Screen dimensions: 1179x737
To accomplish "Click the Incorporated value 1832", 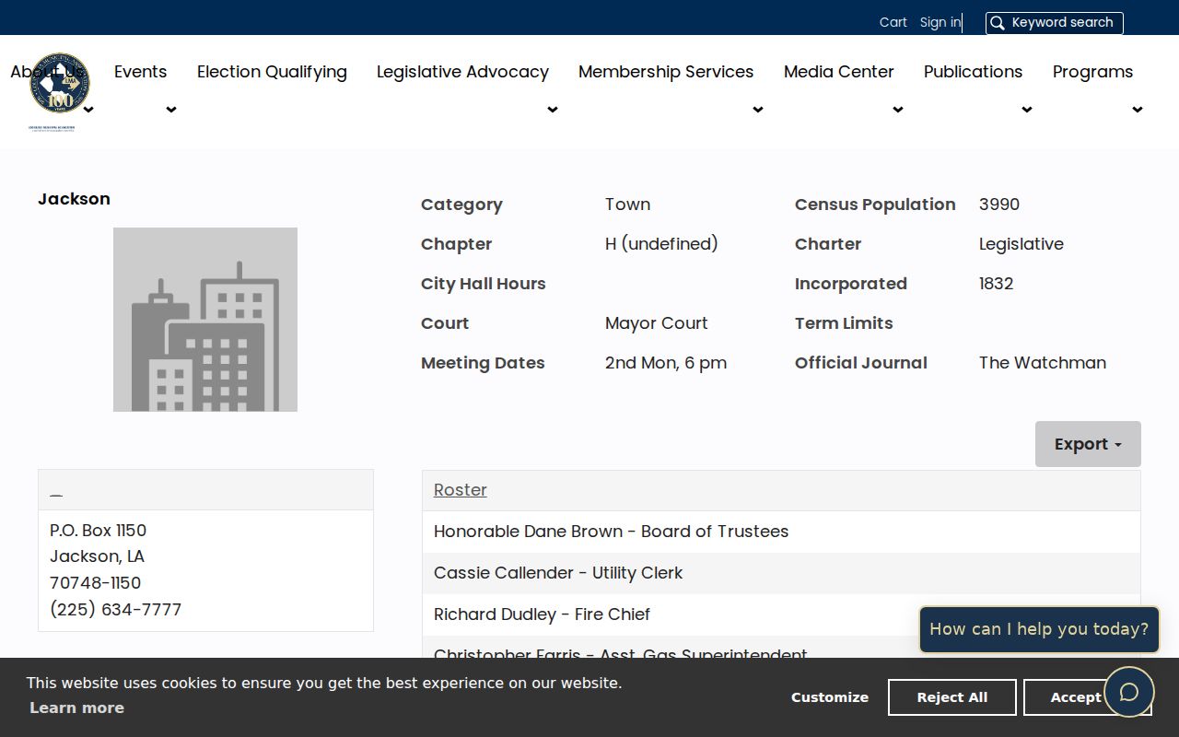I will 996,284.
